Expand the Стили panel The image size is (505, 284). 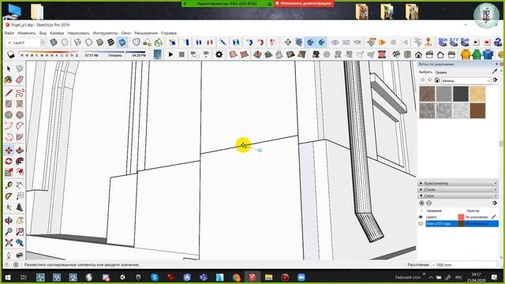click(x=458, y=189)
